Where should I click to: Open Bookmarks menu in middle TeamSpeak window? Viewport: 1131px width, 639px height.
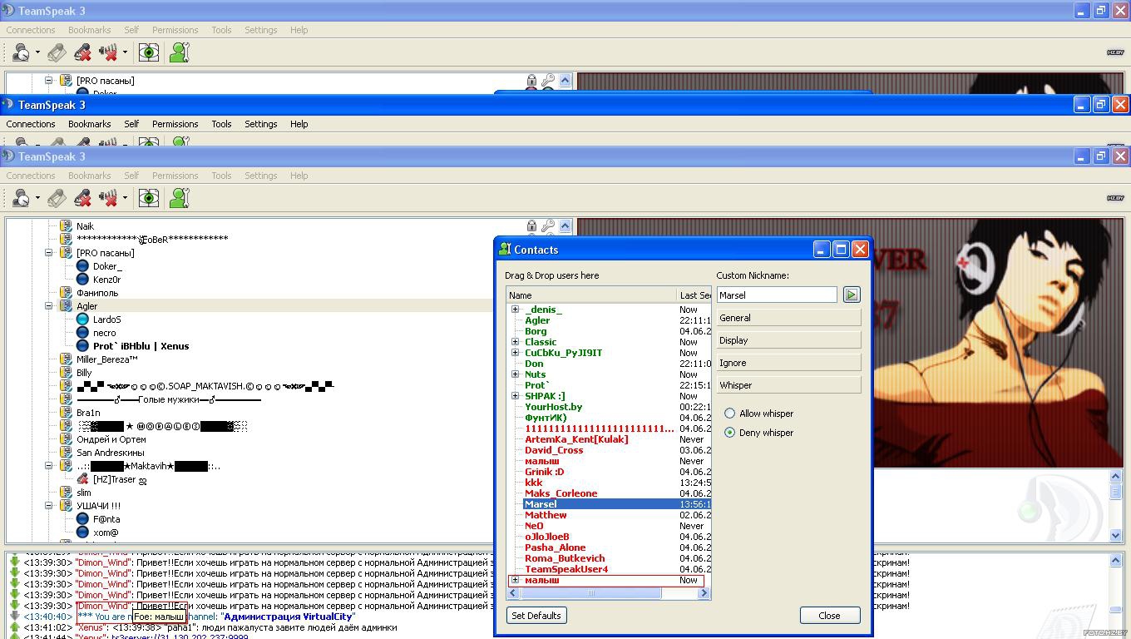coord(89,124)
